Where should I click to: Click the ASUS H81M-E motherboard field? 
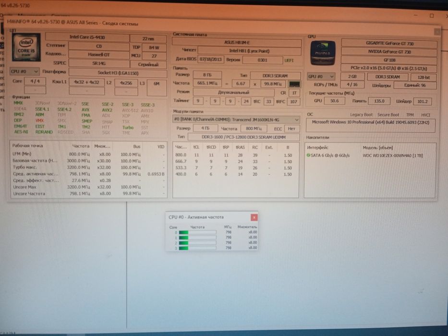coord(237,43)
